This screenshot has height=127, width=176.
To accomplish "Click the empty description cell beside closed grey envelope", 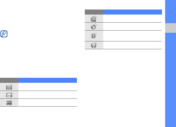I will (48, 87).
